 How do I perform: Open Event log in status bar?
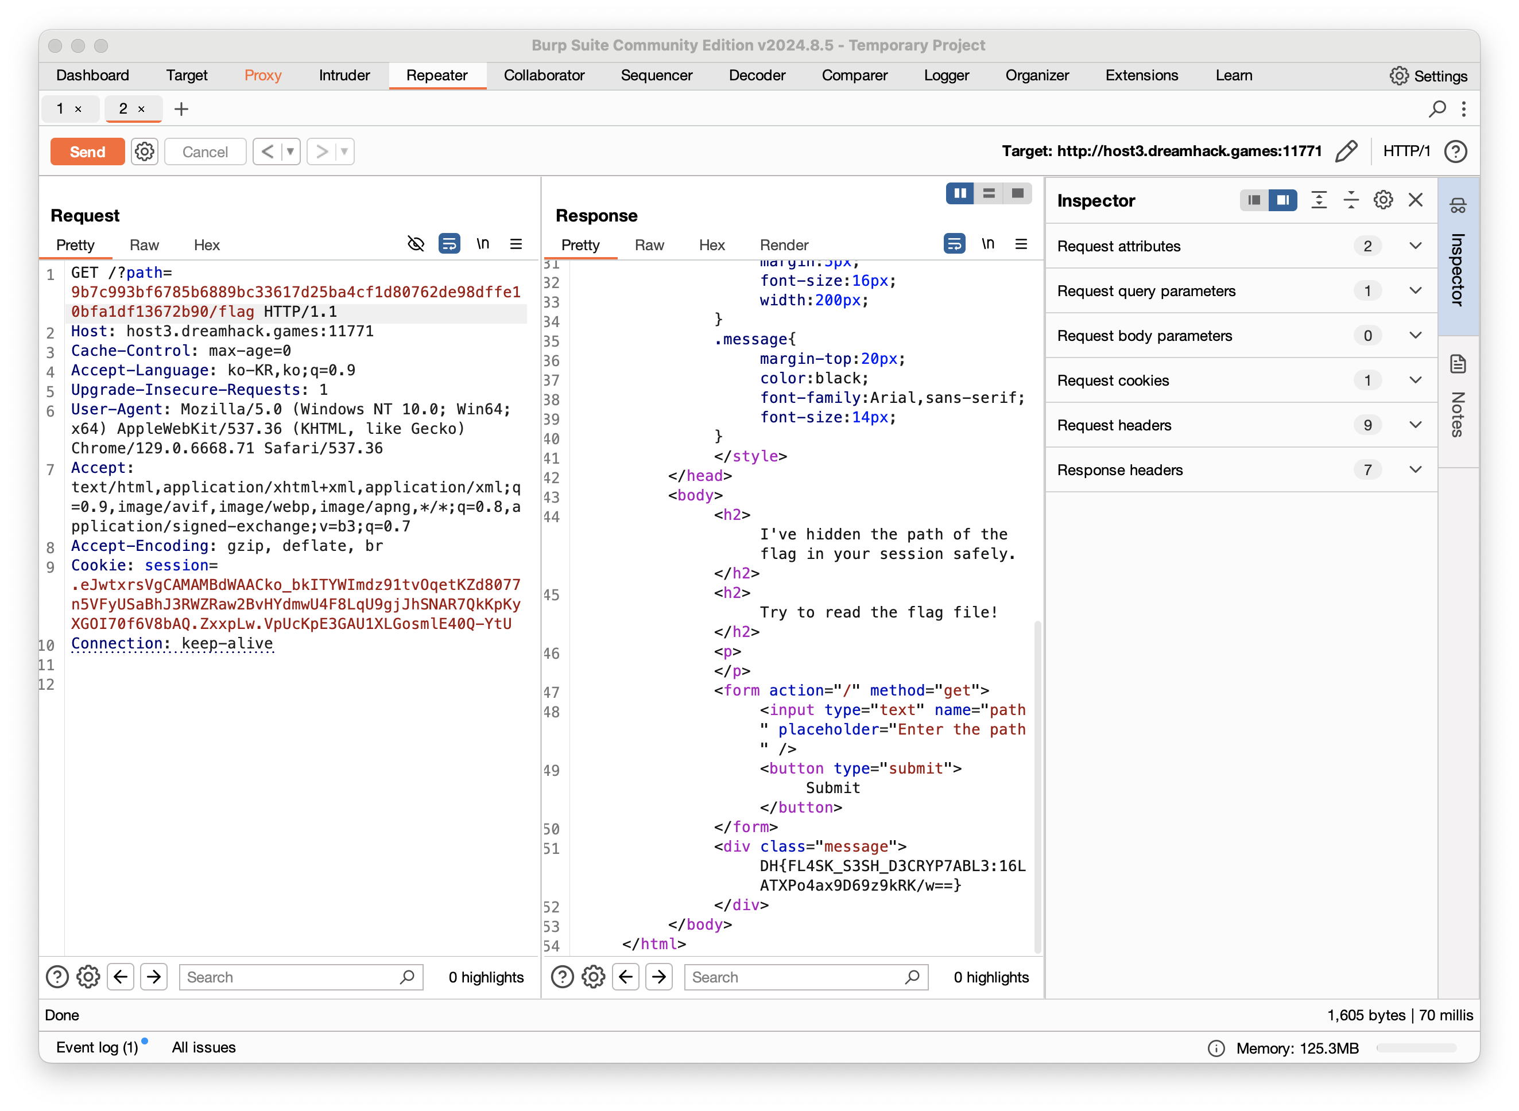pyautogui.click(x=97, y=1047)
